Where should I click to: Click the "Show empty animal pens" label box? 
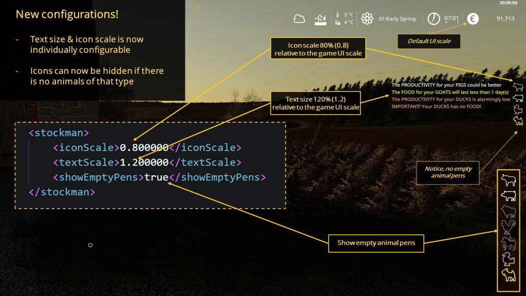pyautogui.click(x=376, y=243)
